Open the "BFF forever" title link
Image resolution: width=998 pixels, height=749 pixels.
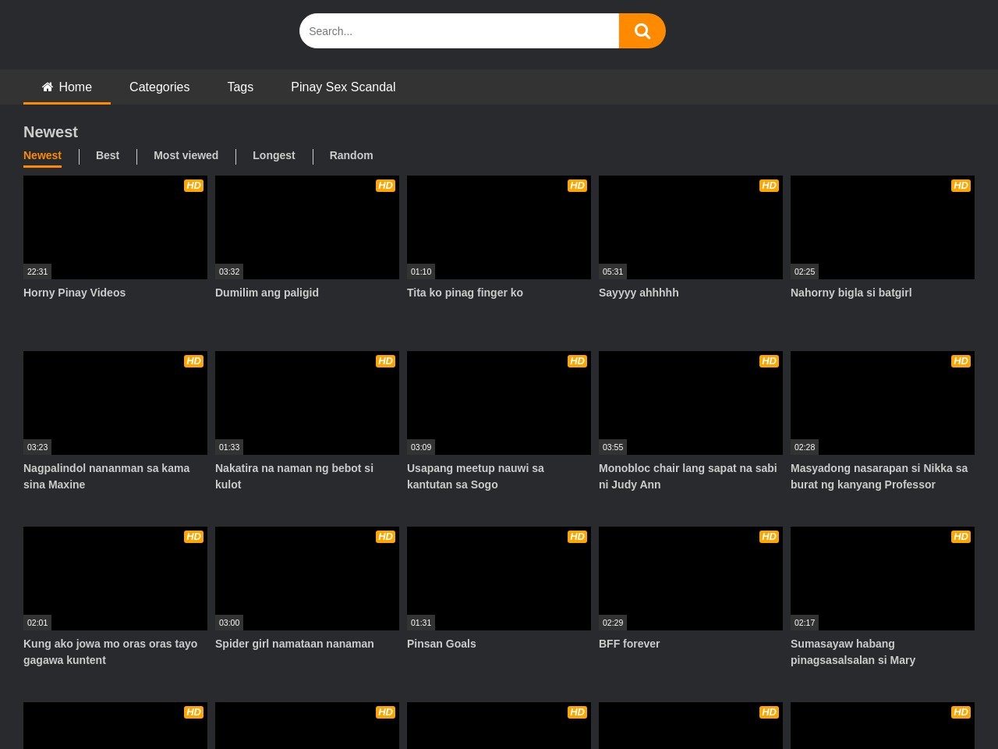629,644
